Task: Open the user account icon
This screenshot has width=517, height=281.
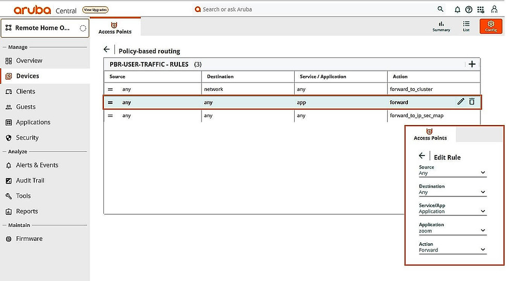Action: (x=494, y=9)
